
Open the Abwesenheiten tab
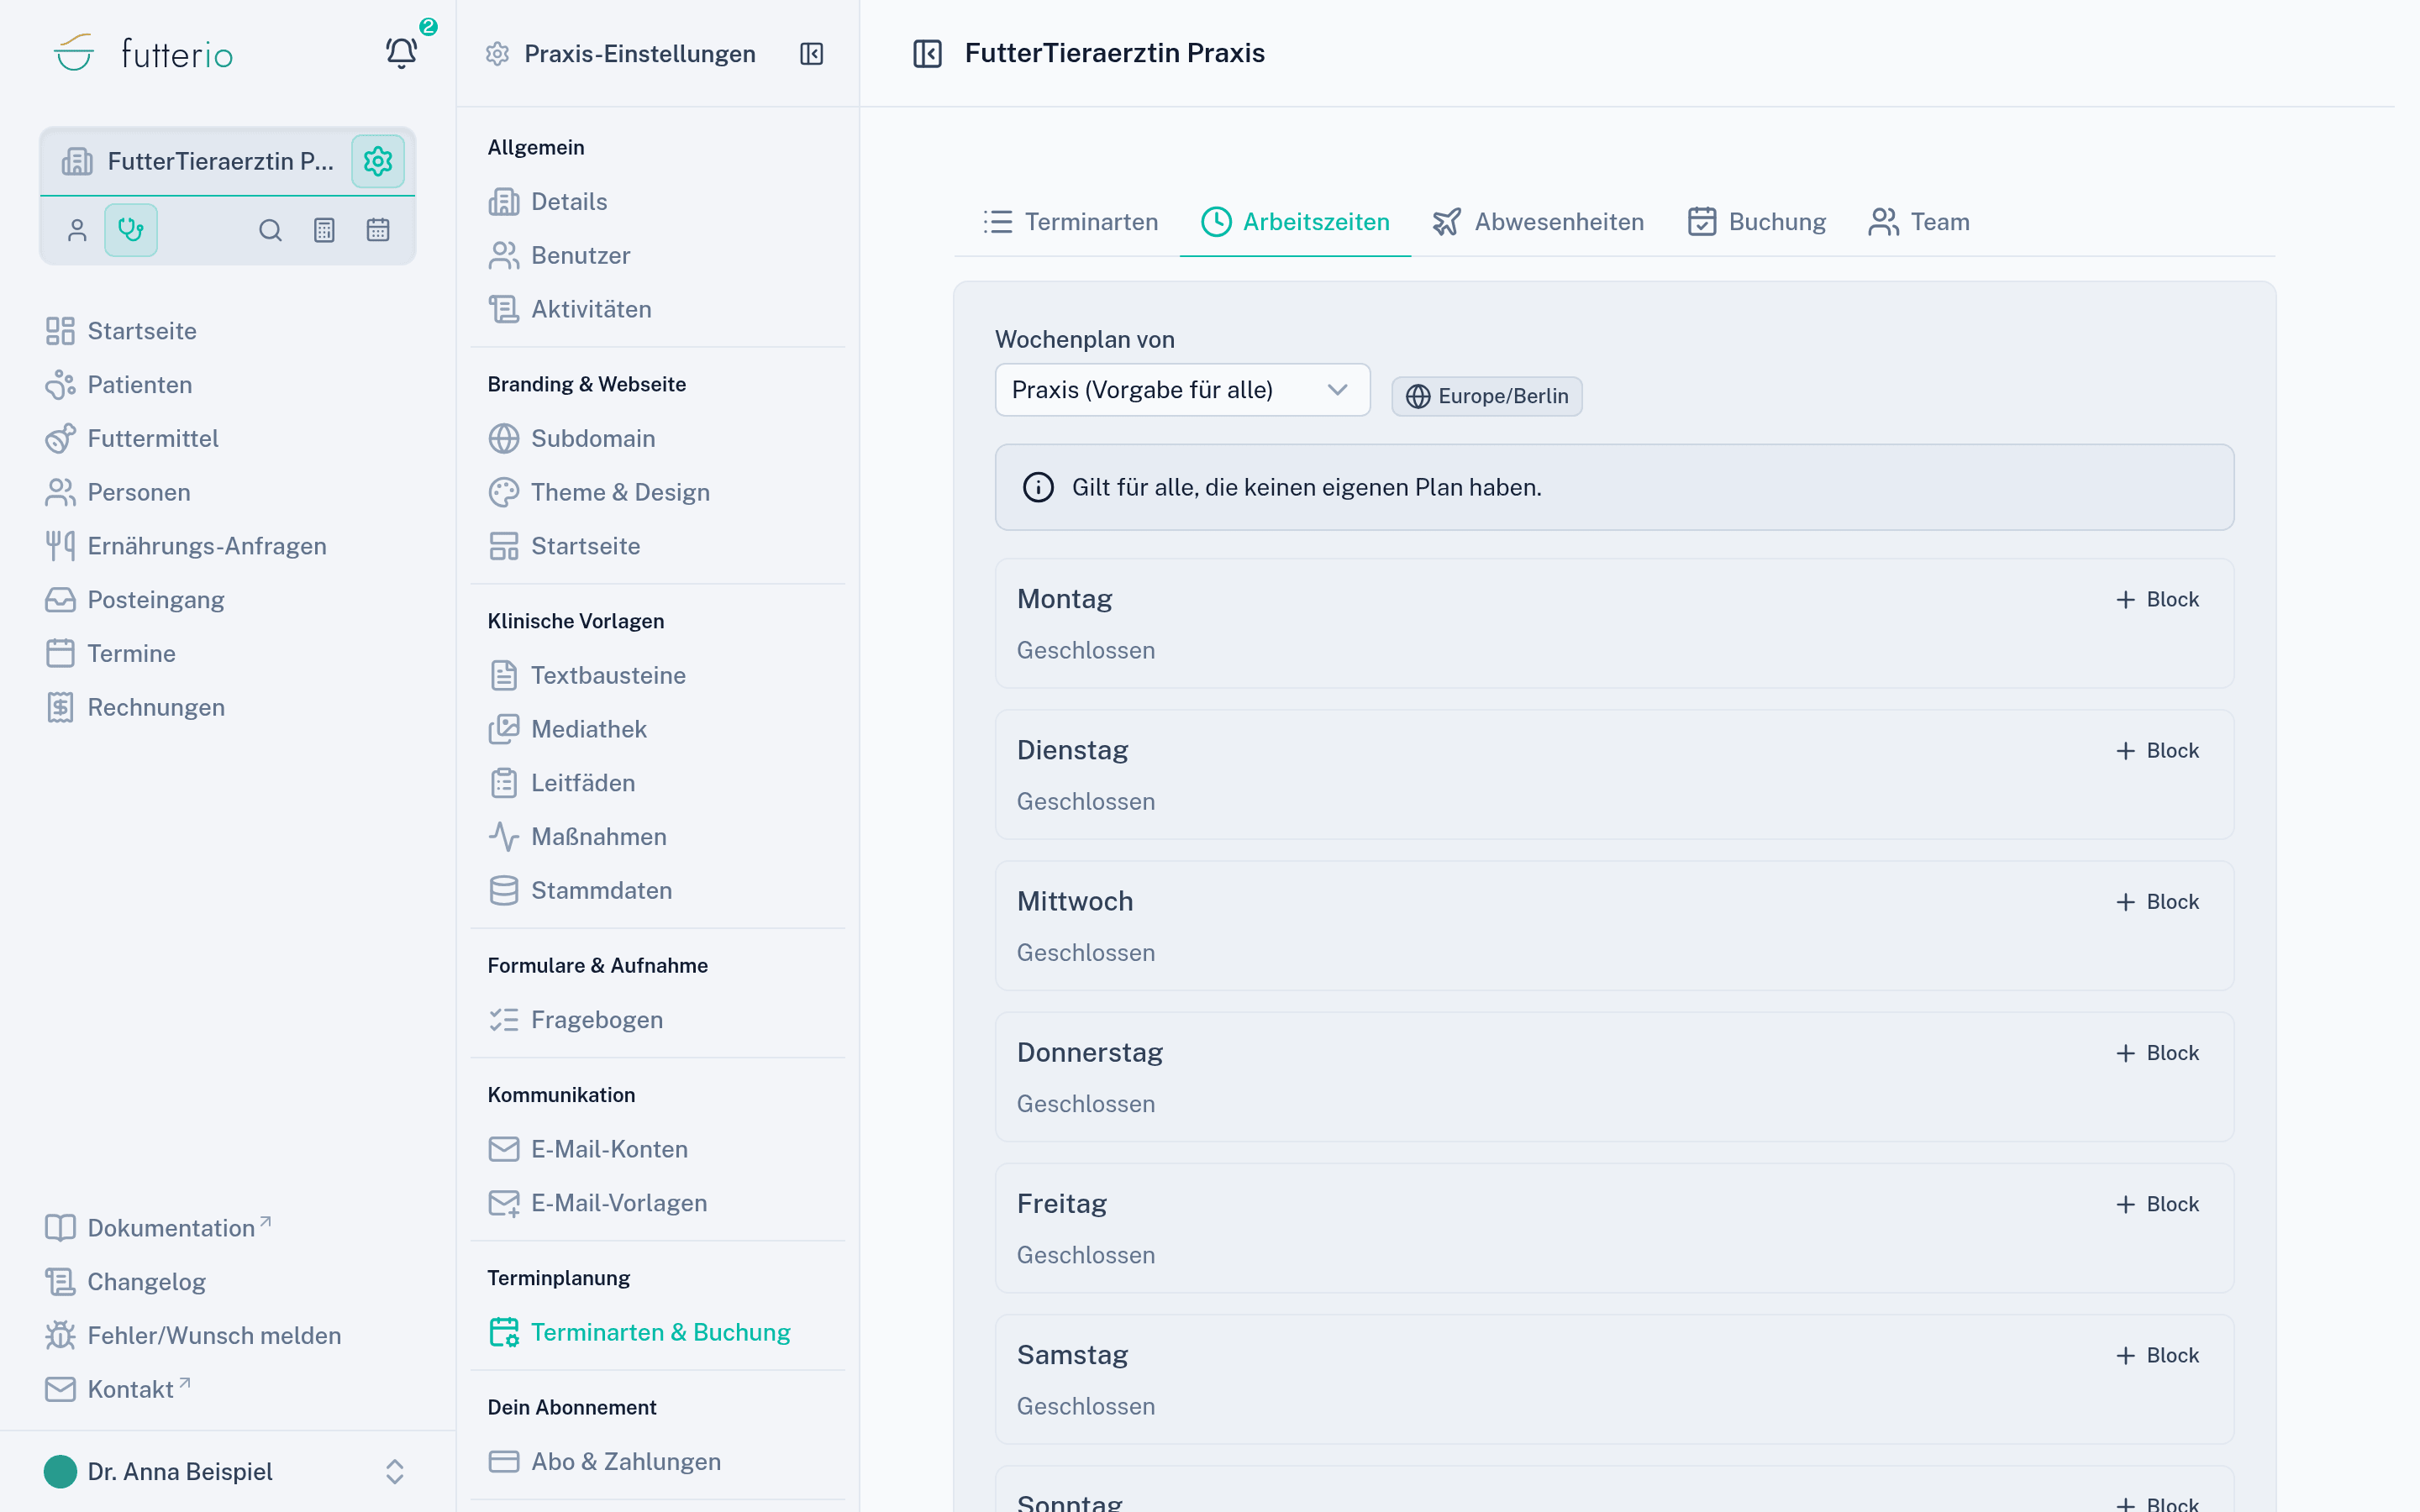(1538, 222)
